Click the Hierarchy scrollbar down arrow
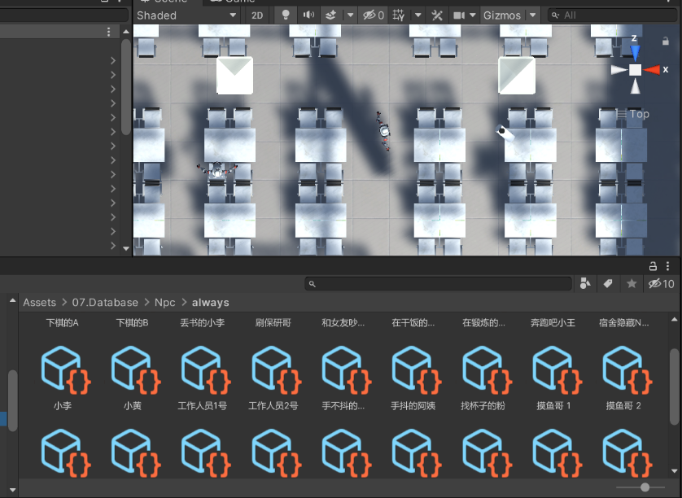 (126, 248)
